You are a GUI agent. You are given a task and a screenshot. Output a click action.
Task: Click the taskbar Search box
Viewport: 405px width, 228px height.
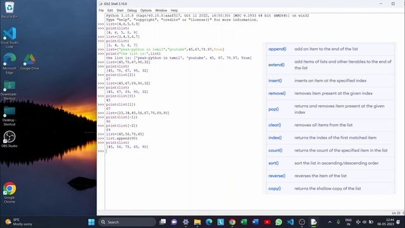coord(127,222)
